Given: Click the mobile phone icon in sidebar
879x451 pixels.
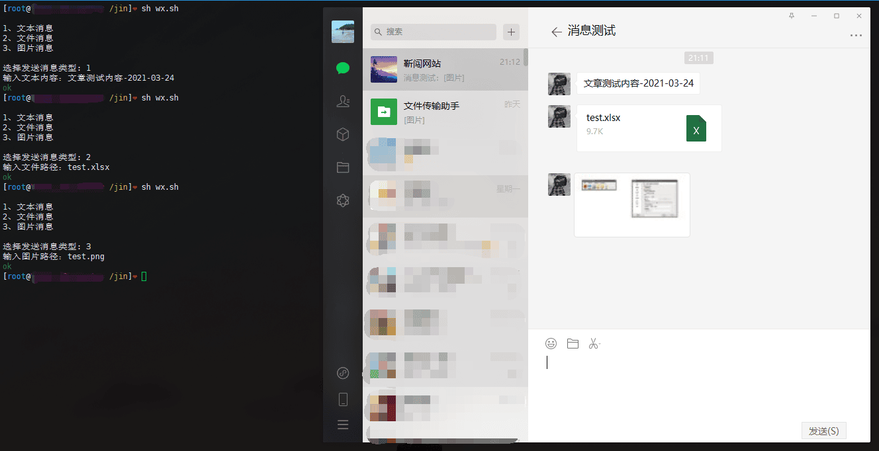Looking at the screenshot, I should pos(343,399).
